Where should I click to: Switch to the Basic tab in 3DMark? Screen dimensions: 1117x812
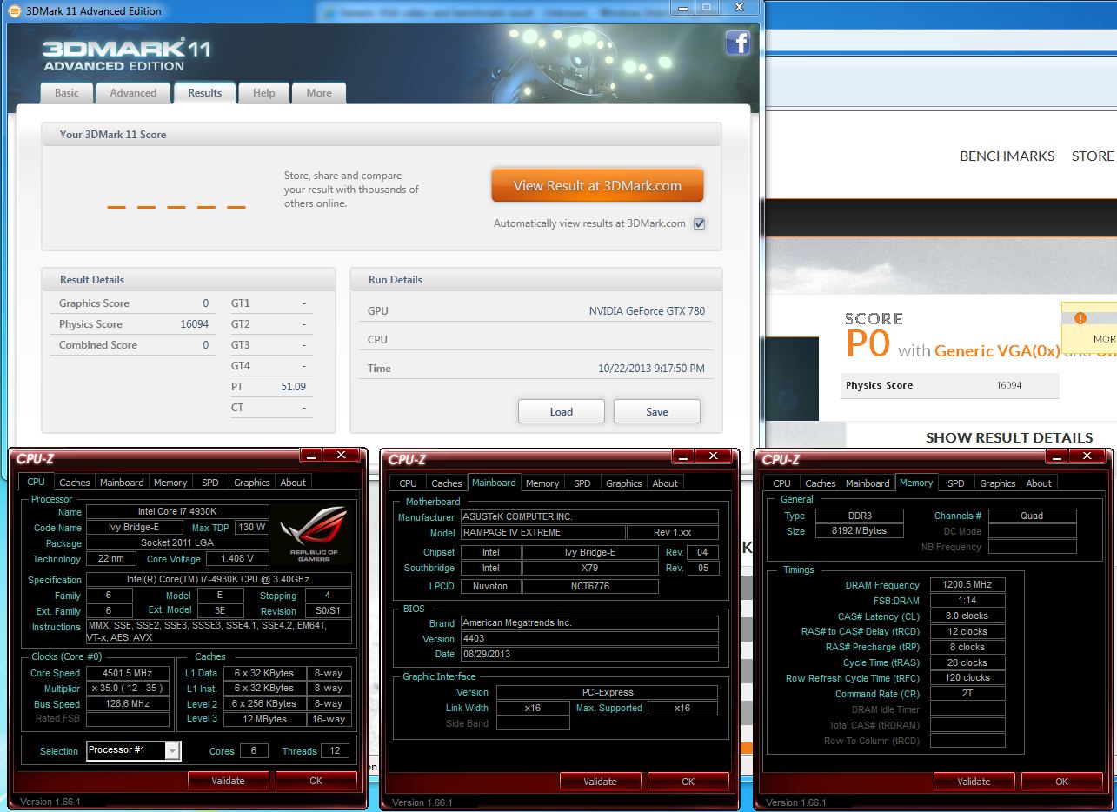click(x=67, y=93)
